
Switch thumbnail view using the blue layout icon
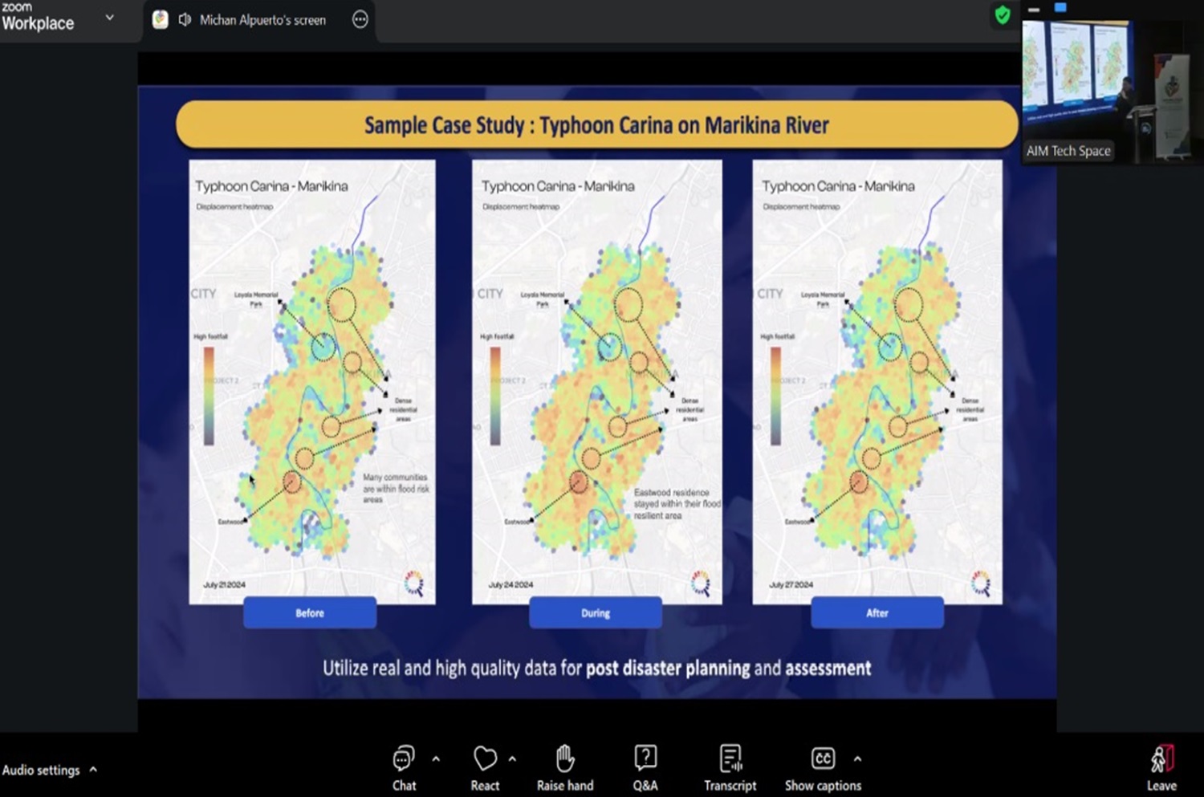(x=1060, y=8)
